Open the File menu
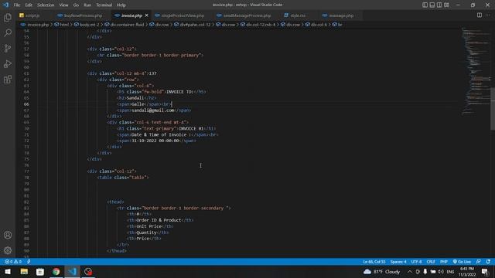 pos(17,5)
